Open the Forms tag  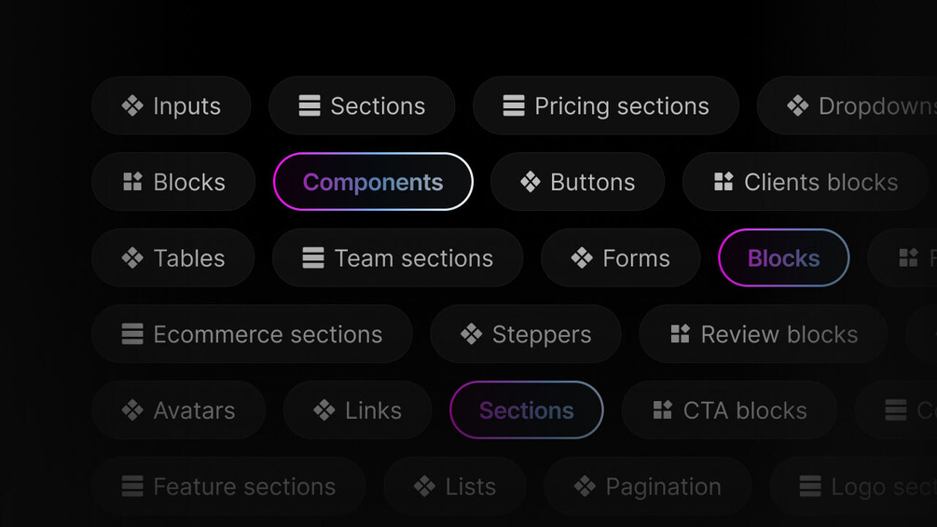tap(620, 258)
